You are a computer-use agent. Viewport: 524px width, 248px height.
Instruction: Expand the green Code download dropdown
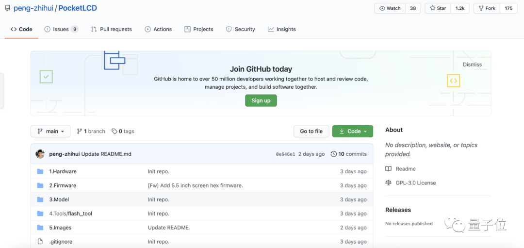point(353,132)
